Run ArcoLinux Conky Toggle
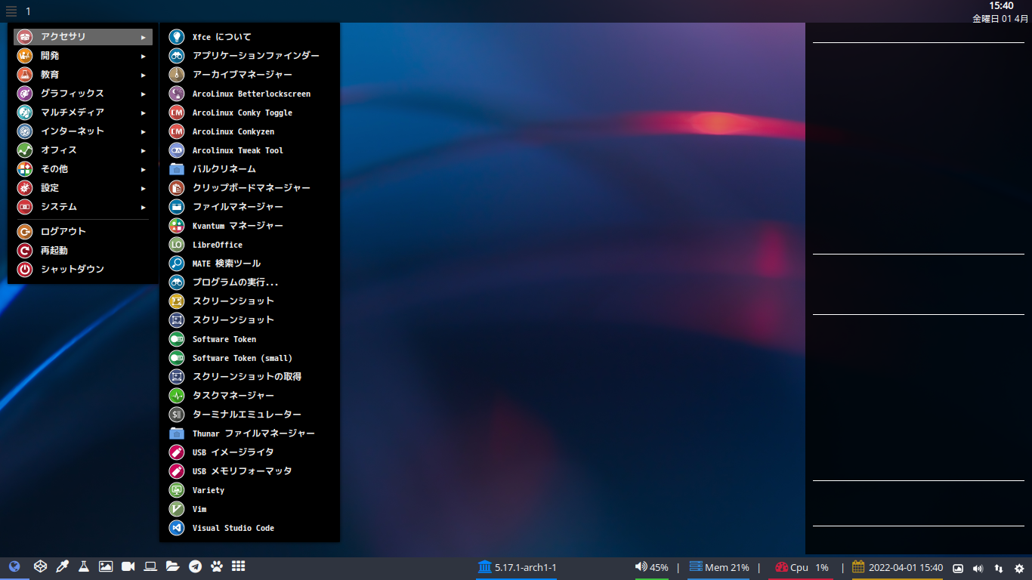1032x580 pixels. [x=249, y=113]
